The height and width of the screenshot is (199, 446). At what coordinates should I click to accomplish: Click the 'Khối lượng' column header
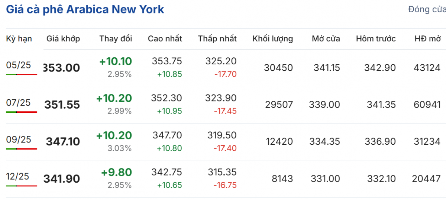273,39
